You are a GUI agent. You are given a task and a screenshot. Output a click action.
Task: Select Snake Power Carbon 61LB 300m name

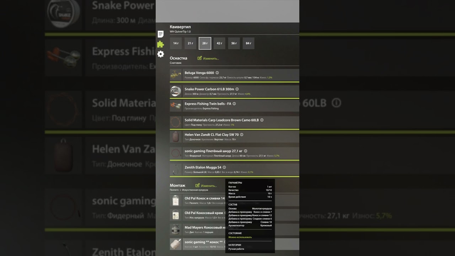(x=209, y=89)
